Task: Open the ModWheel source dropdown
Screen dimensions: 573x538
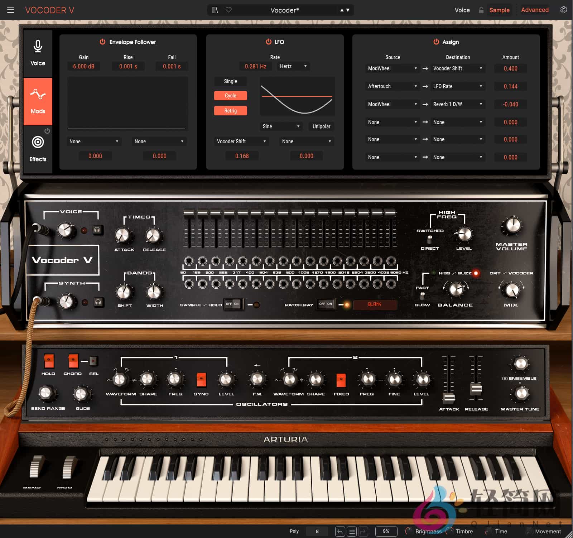Action: pos(392,68)
